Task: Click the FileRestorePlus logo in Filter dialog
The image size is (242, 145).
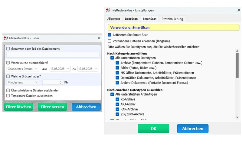Action: pyautogui.click(x=5, y=38)
